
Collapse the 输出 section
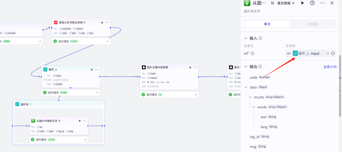tap(246, 67)
